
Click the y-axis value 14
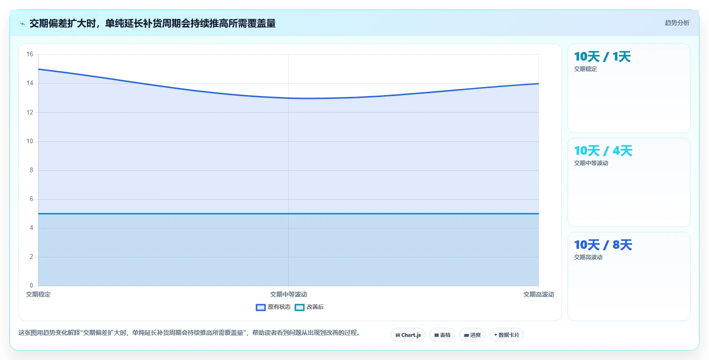tap(30, 83)
